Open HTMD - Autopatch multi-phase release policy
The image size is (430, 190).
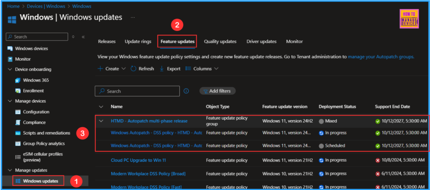tap(149, 121)
